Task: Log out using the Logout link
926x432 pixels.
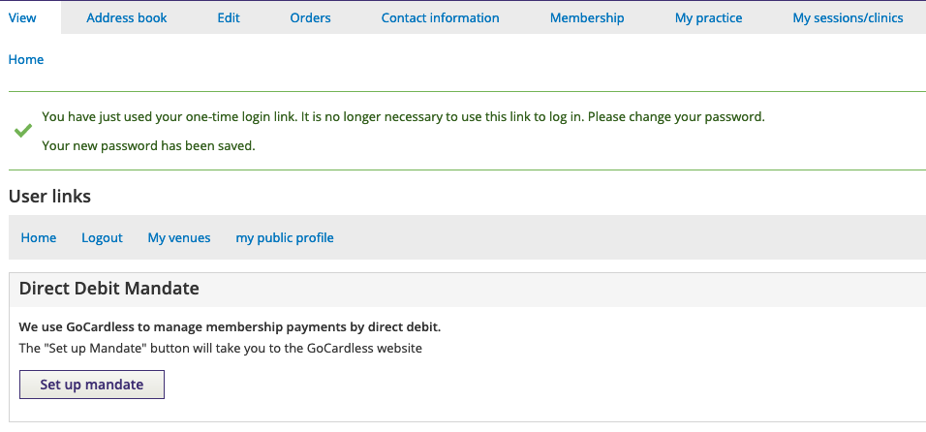Action: coord(102,238)
